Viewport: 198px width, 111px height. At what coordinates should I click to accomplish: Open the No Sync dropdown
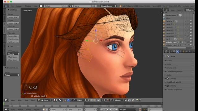pyautogui.click(x=128, y=109)
